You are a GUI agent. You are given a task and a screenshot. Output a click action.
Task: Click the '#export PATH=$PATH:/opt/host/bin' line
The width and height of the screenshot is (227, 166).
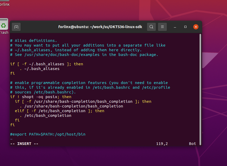click(48, 134)
